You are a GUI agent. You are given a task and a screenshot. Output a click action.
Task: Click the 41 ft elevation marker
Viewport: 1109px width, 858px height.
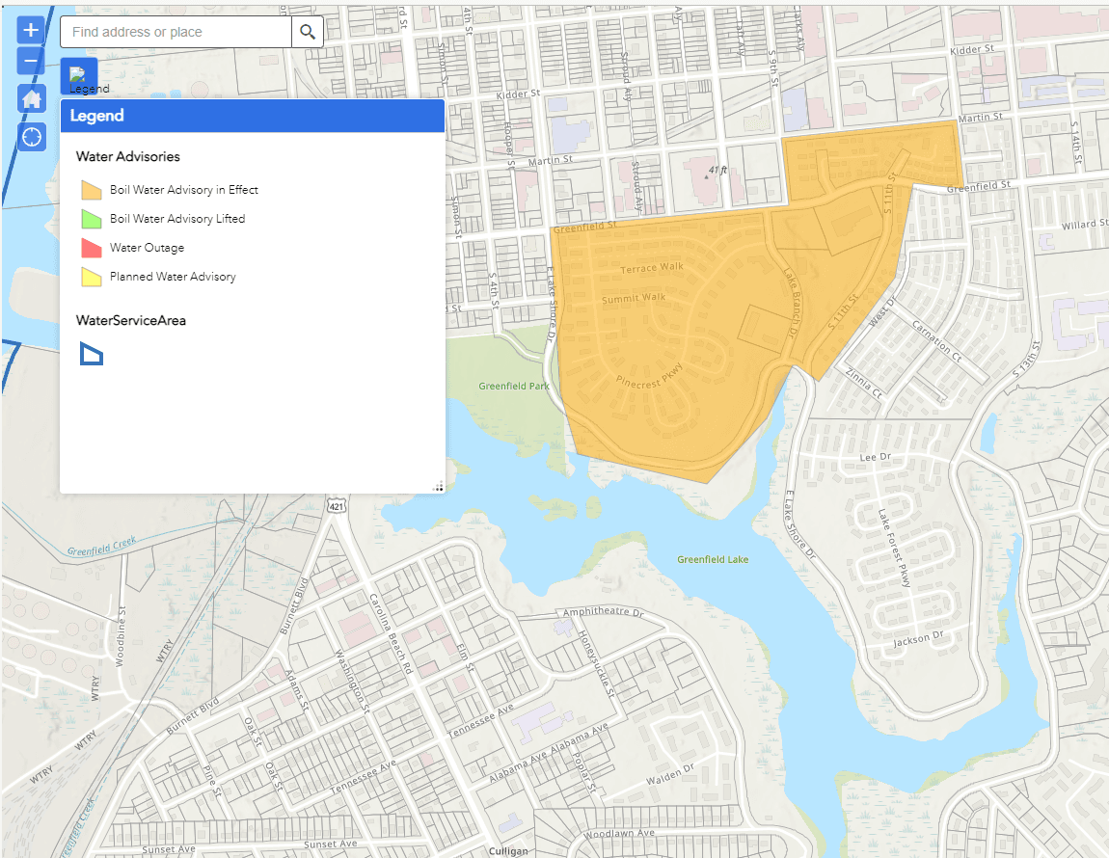[717, 171]
